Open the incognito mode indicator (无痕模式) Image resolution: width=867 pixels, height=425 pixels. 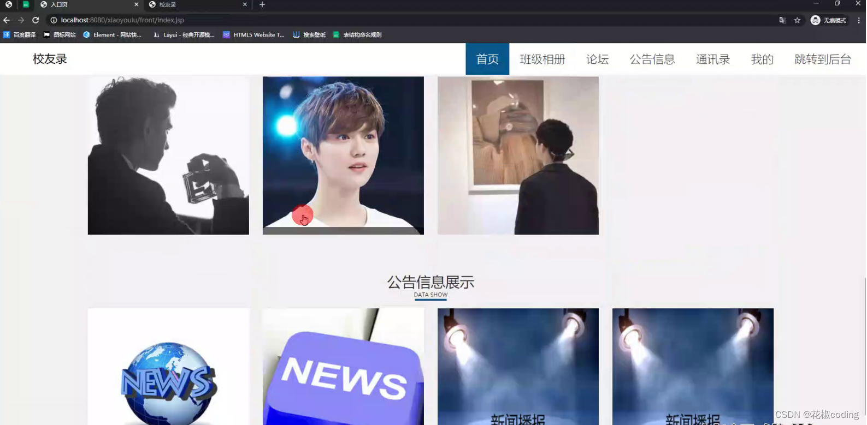828,20
